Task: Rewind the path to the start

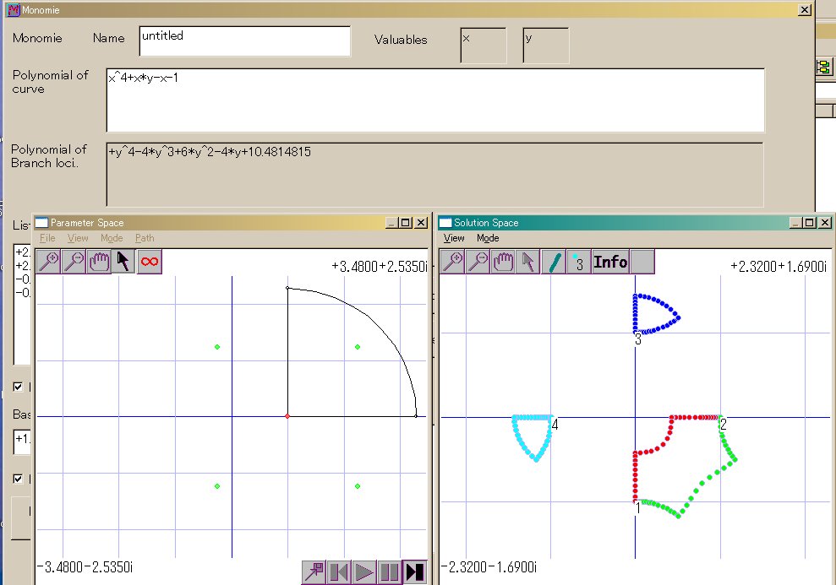Action: pyautogui.click(x=339, y=572)
